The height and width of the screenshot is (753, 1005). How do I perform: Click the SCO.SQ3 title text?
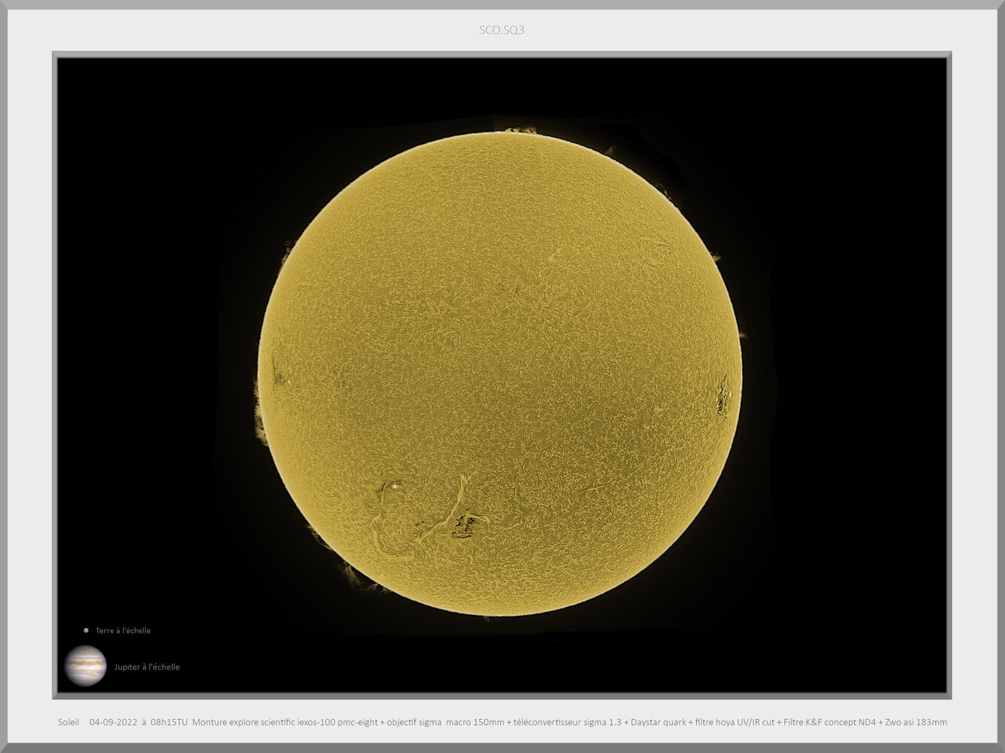coord(502,30)
